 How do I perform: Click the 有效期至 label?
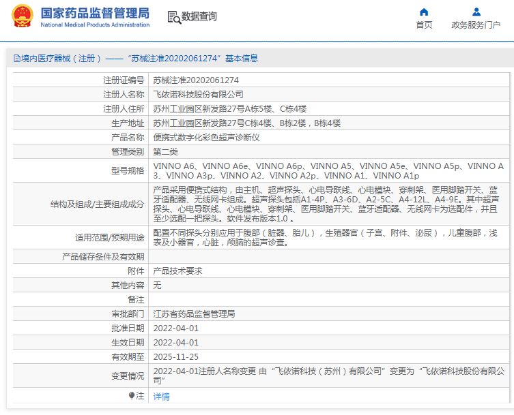128,357
